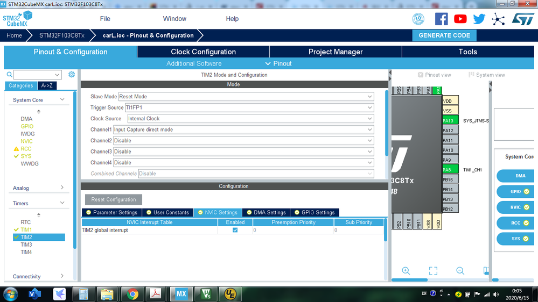Open the File menu
This screenshot has width=538, height=302.
coord(105,19)
